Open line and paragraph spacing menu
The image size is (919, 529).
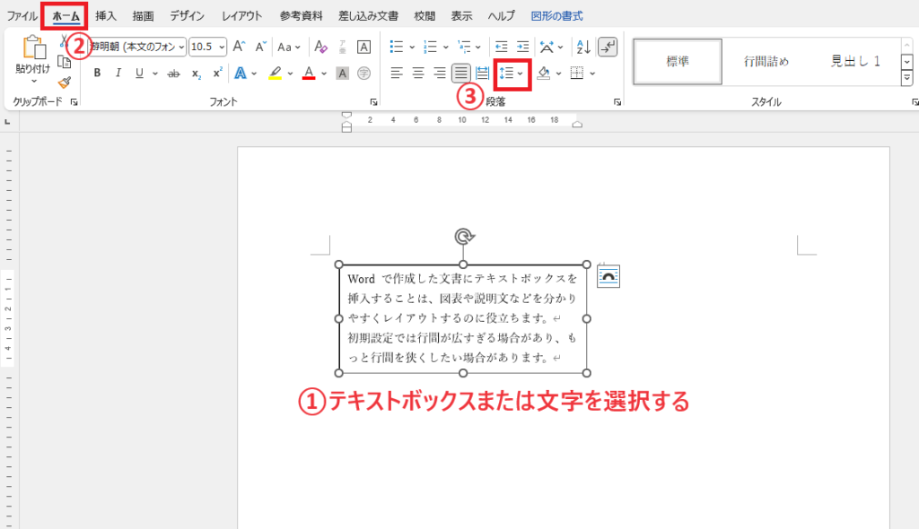512,74
